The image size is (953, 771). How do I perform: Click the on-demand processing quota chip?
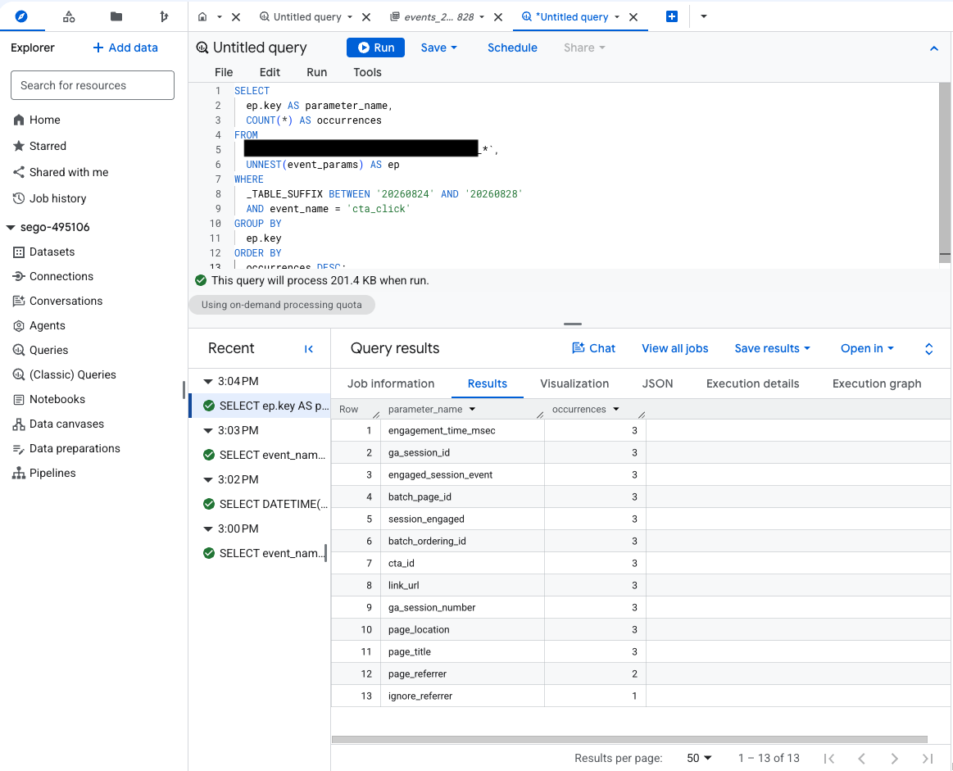[281, 305]
